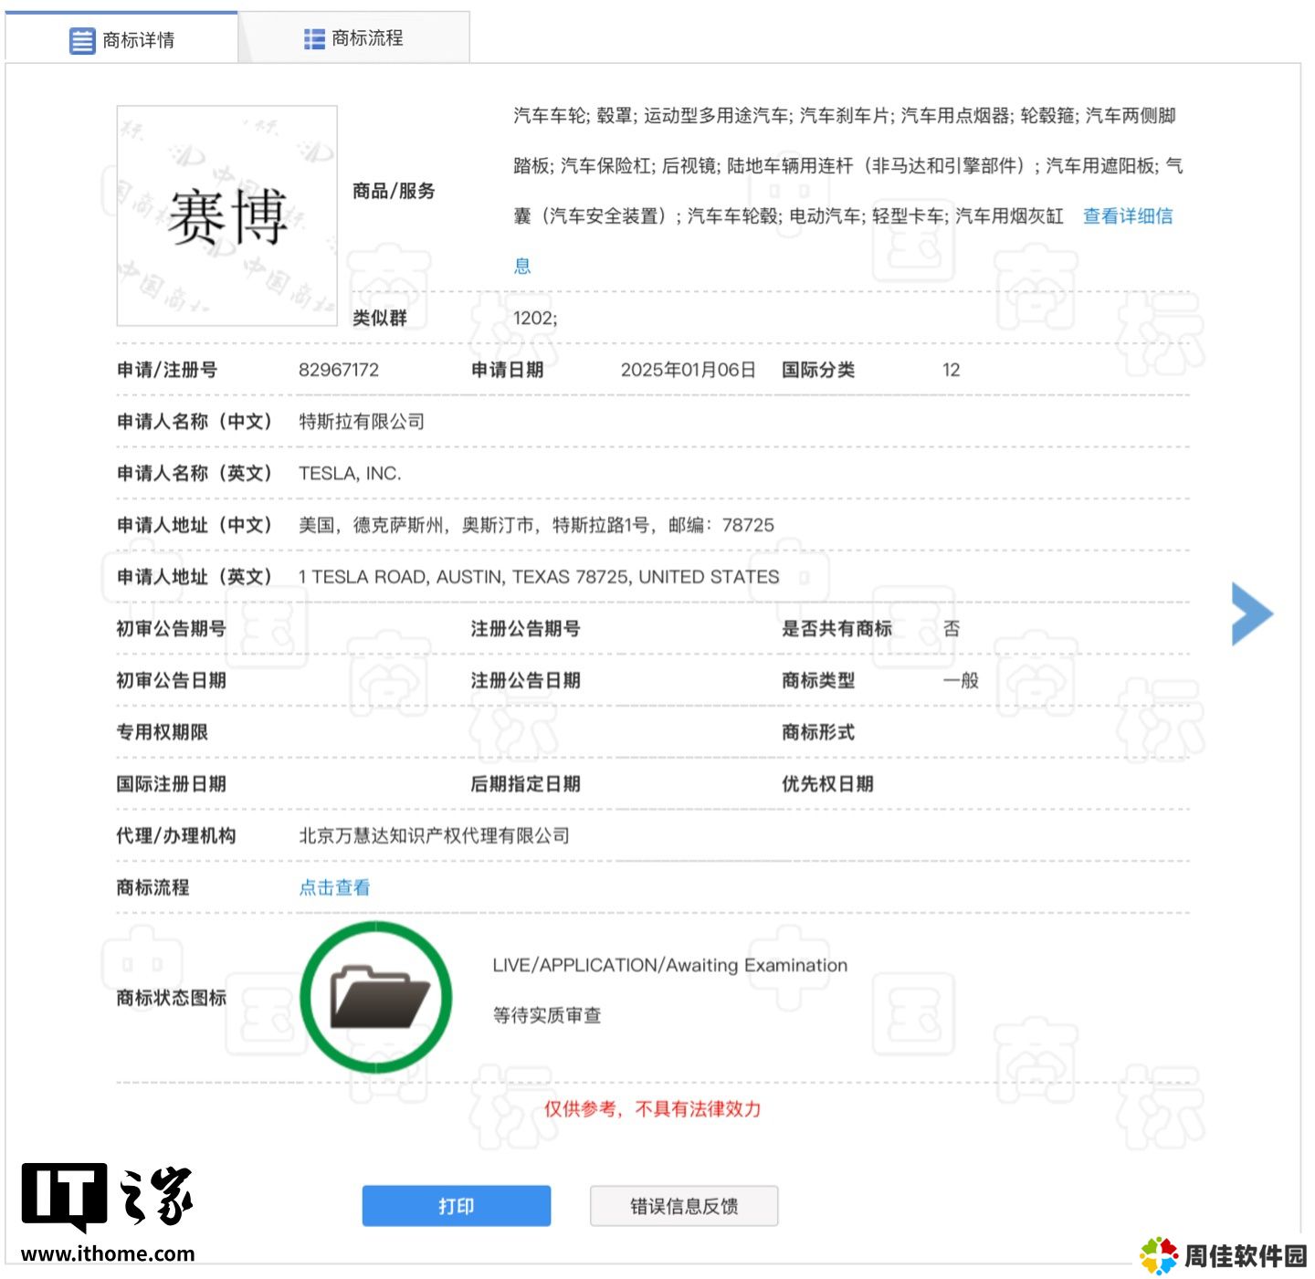Click the 错误信息反馈 button
The width and height of the screenshot is (1315, 1279).
684,1206
